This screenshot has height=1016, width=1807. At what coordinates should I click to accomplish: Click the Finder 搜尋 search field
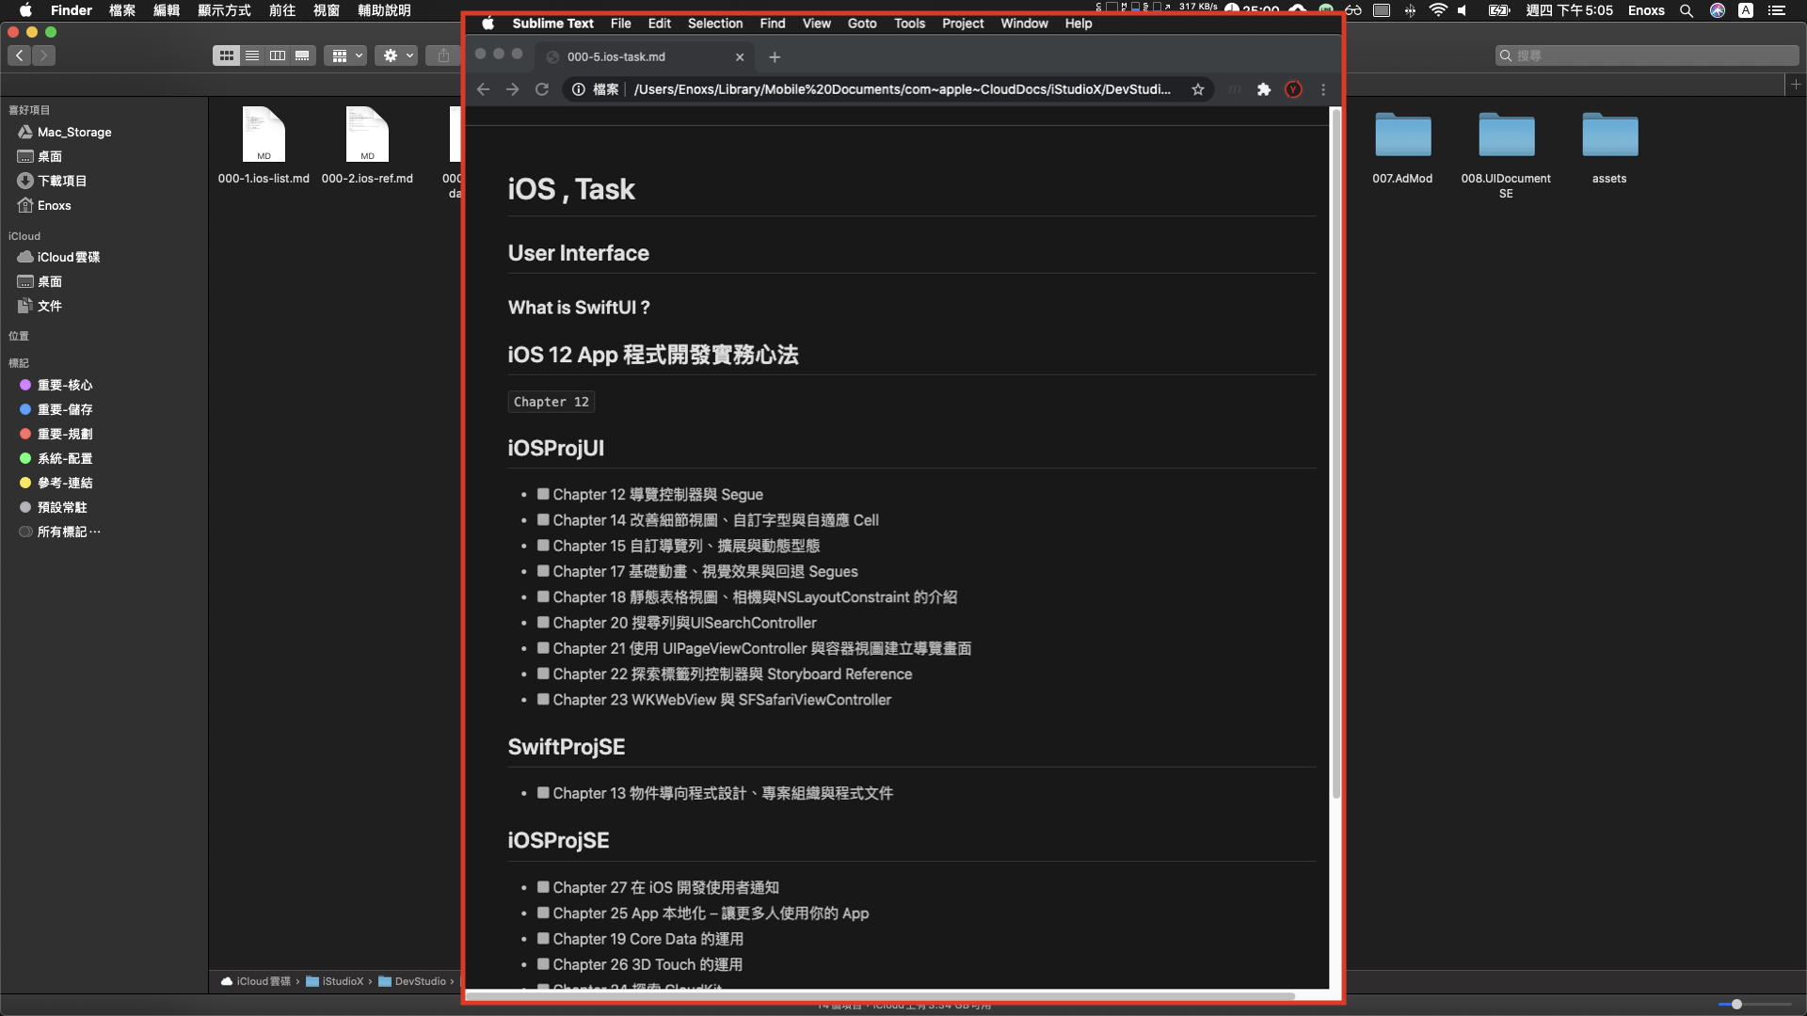pyautogui.click(x=1646, y=56)
